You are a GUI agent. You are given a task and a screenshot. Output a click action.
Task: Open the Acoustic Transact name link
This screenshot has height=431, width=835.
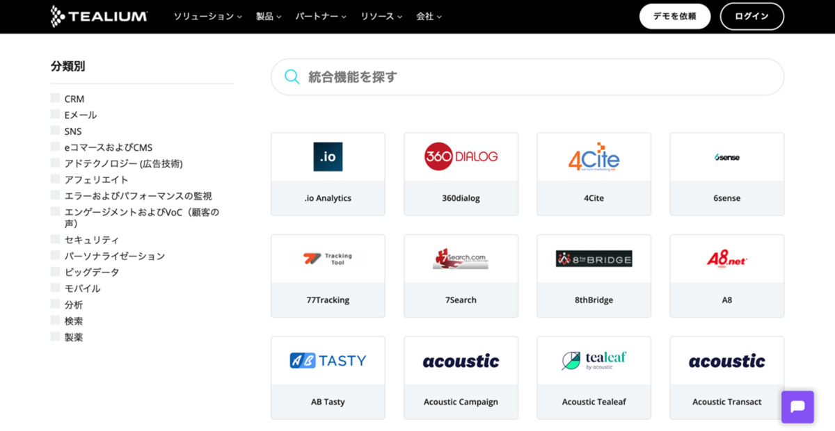[x=726, y=402]
